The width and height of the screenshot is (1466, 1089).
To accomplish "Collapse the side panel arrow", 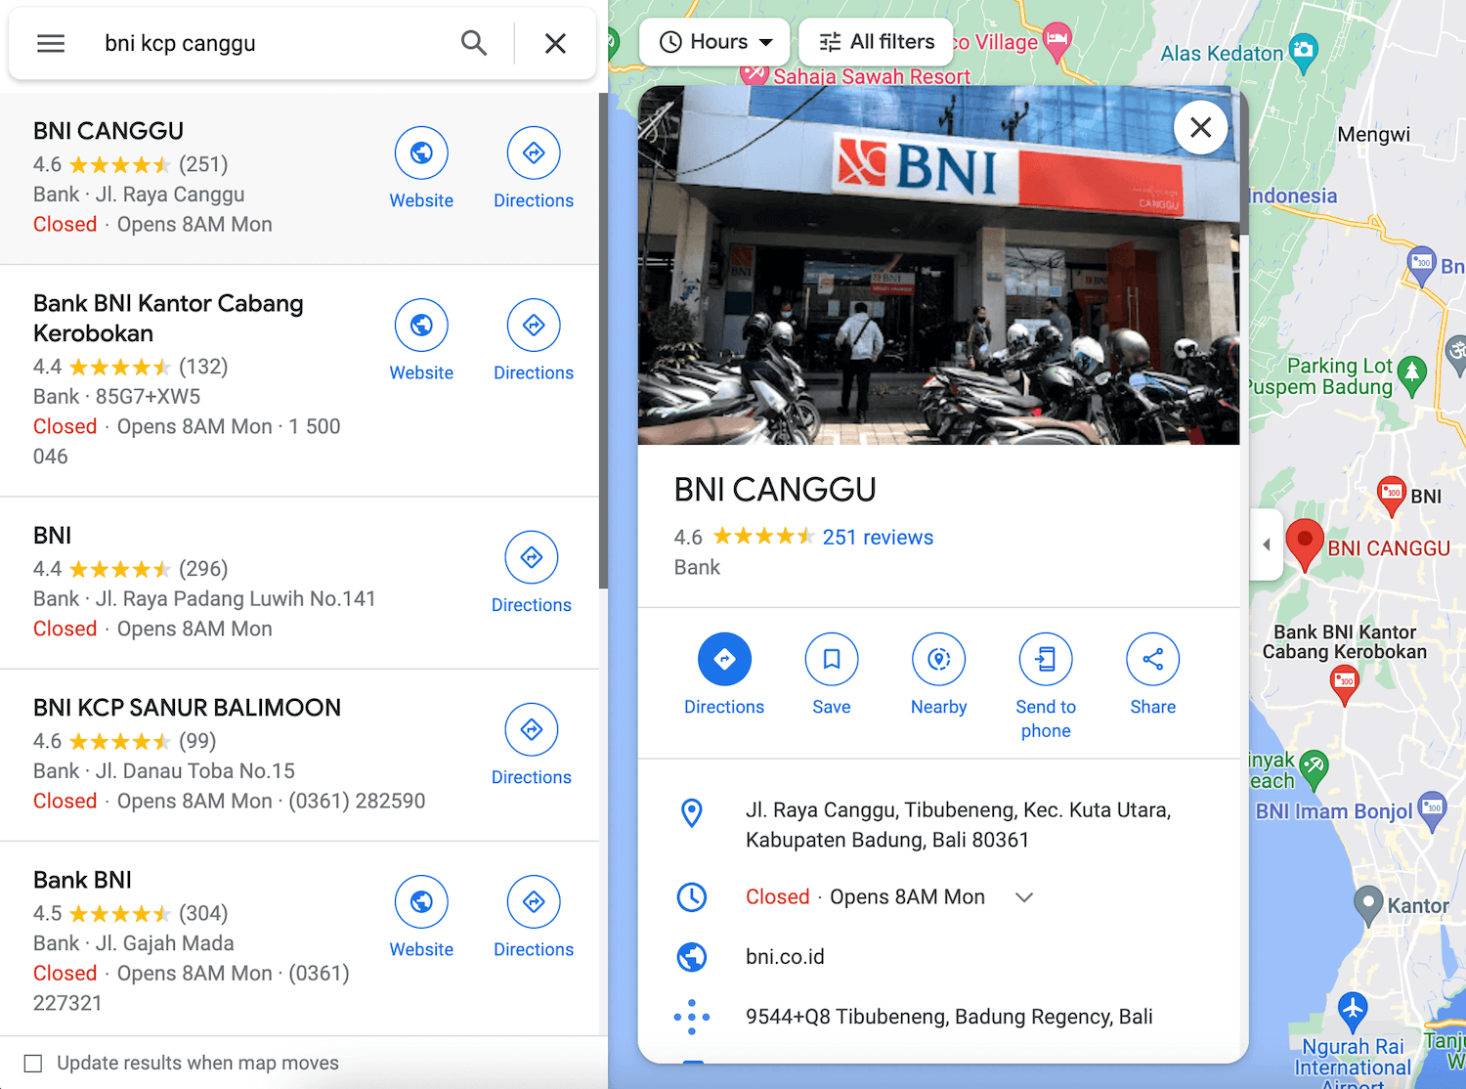I will pyautogui.click(x=1267, y=544).
